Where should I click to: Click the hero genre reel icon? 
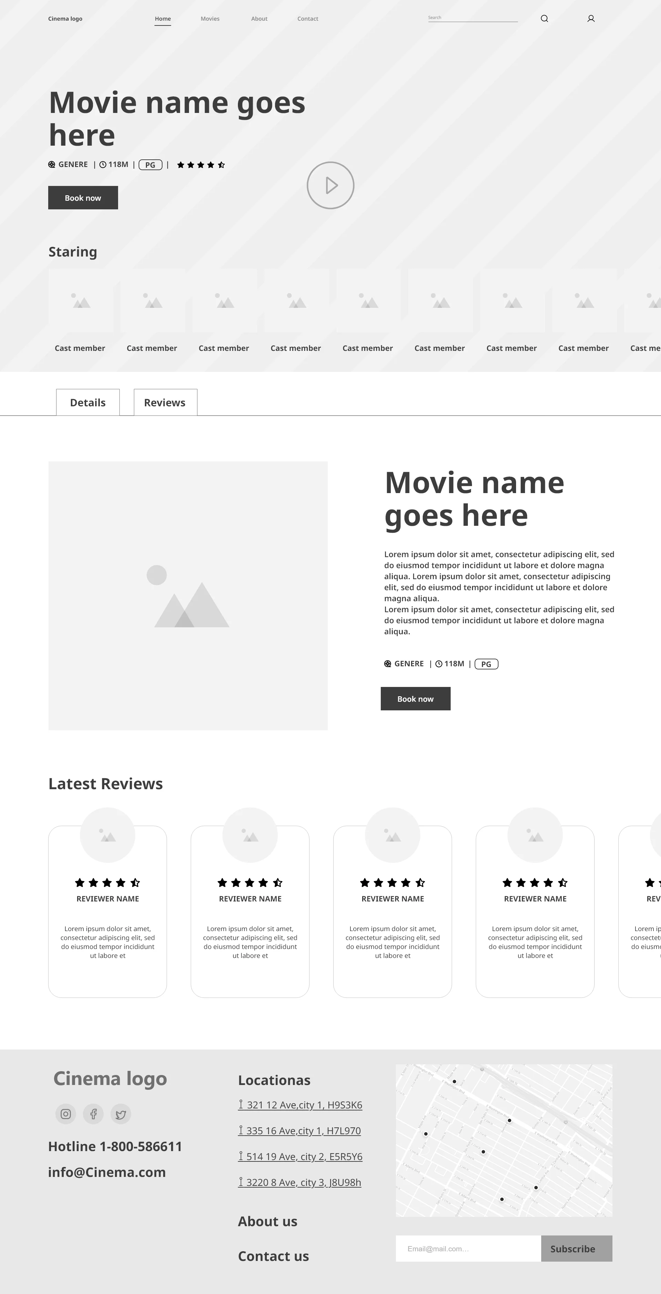tap(52, 164)
